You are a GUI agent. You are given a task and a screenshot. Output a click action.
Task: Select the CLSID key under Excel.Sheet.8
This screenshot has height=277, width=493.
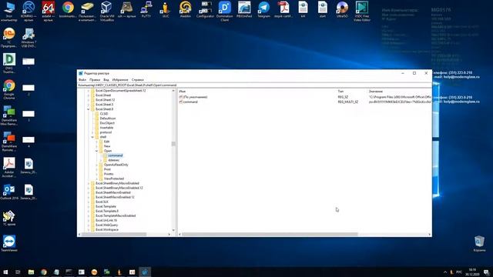coord(104,114)
